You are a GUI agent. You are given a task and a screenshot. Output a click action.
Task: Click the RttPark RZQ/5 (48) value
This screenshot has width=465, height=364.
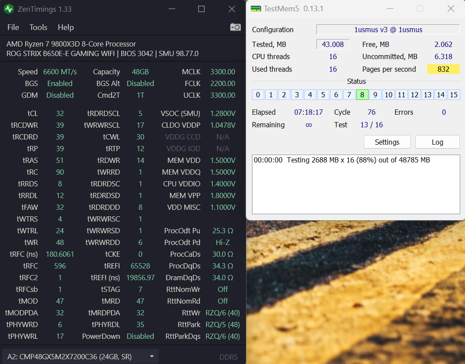(223, 324)
